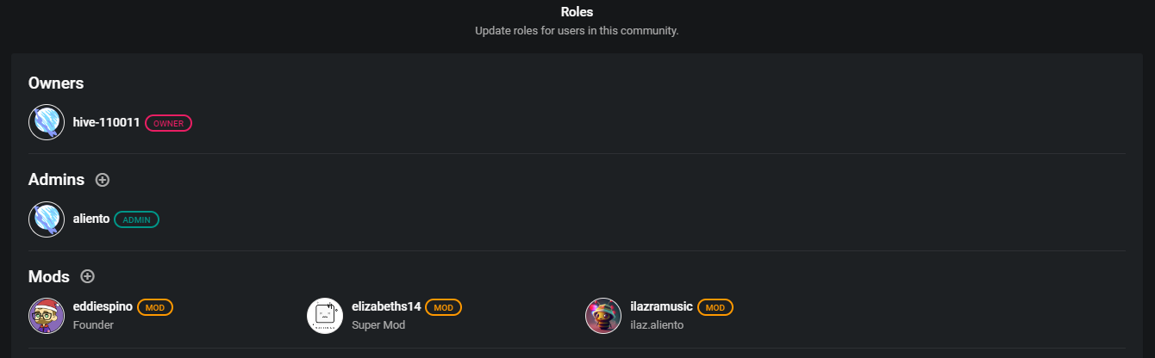Image resolution: width=1155 pixels, height=358 pixels.
Task: Open the aliento username link
Action: tap(91, 219)
